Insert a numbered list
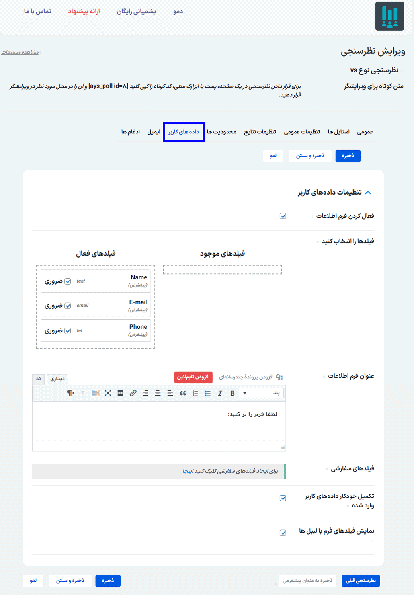The height and width of the screenshot is (595, 418). pyautogui.click(x=195, y=393)
